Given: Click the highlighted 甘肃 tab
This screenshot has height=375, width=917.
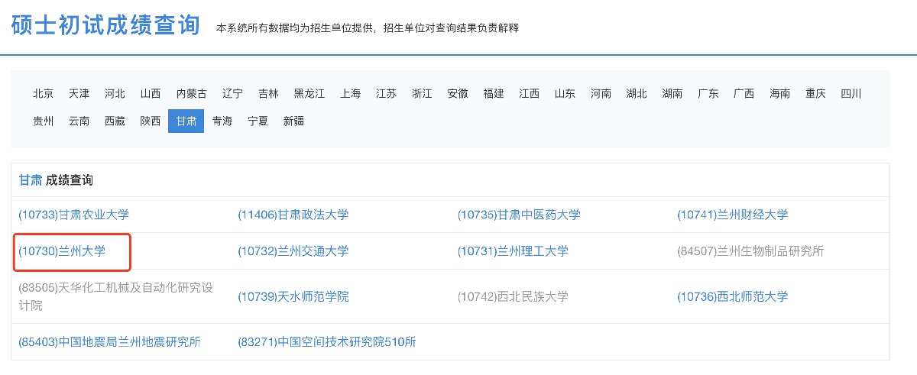Looking at the screenshot, I should [x=186, y=121].
